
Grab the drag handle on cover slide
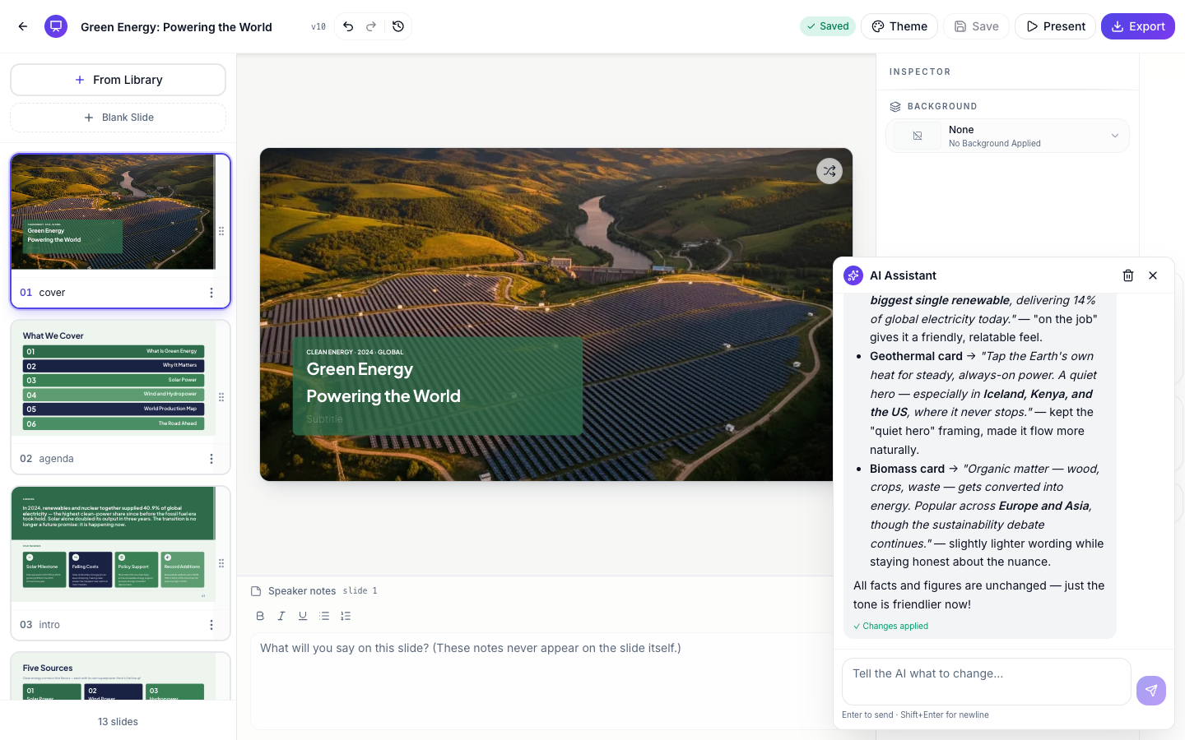[x=221, y=231]
